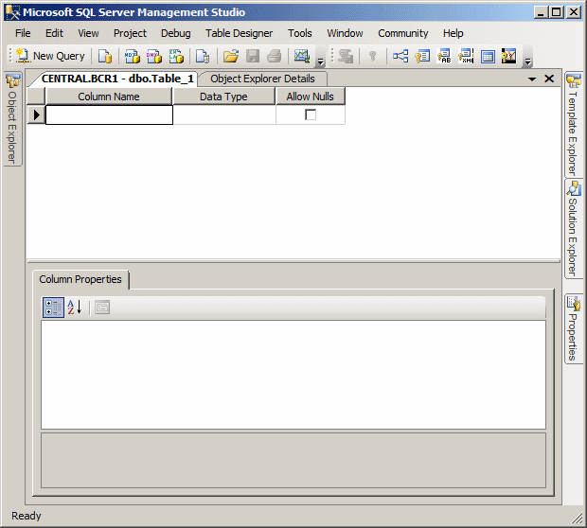
Task: Switch properties to Categorized view
Action: pos(54,308)
